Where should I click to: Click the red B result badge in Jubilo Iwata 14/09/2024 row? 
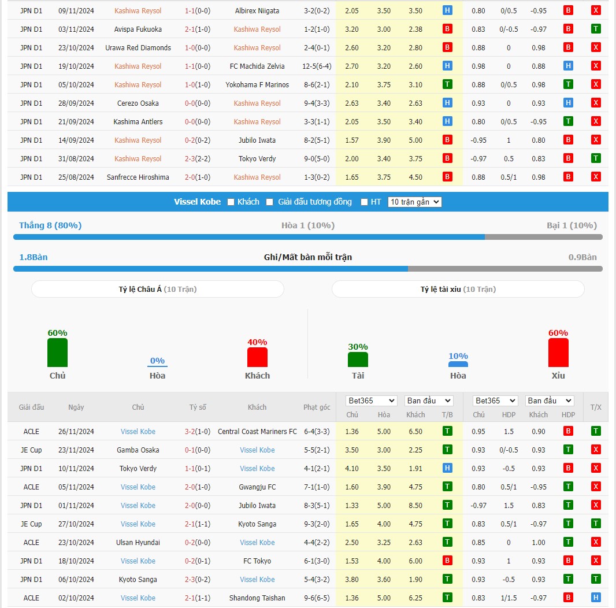pyautogui.click(x=447, y=139)
